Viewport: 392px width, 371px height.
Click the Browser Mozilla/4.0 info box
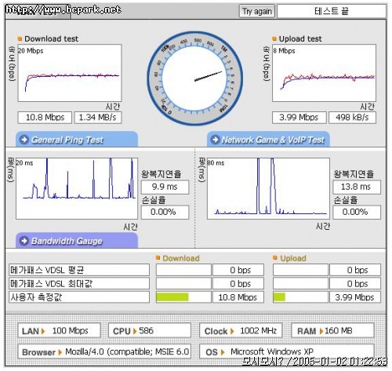pyautogui.click(x=104, y=351)
